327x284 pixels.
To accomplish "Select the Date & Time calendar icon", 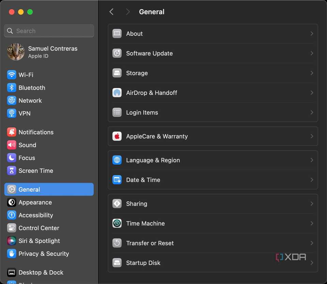I will coord(117,180).
